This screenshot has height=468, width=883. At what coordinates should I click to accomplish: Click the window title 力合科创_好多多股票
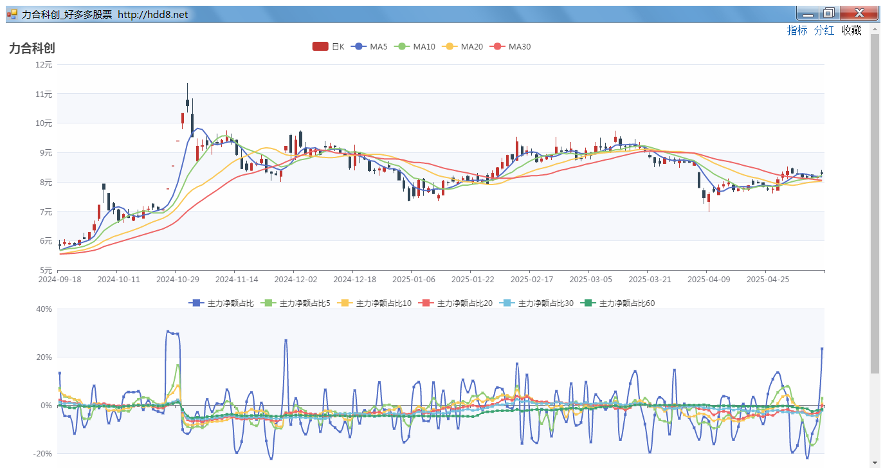(x=67, y=14)
